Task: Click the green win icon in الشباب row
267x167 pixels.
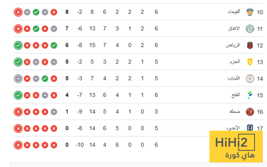Action: [45, 78]
